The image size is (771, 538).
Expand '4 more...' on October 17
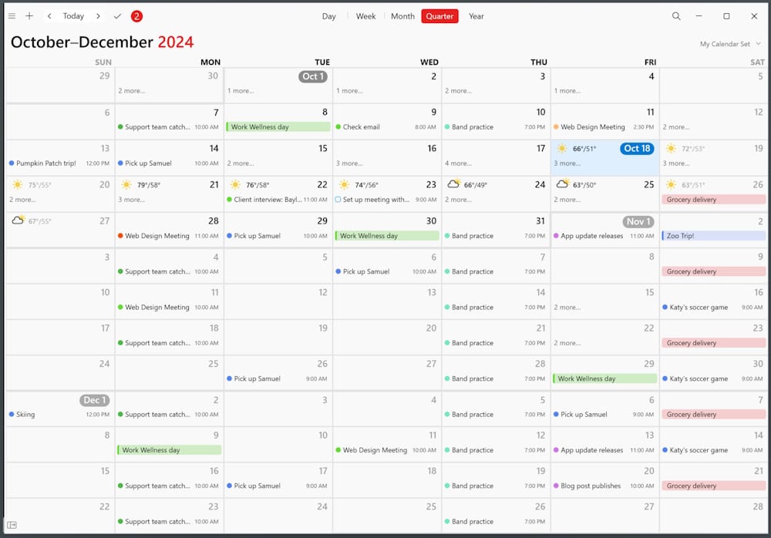[x=458, y=163]
